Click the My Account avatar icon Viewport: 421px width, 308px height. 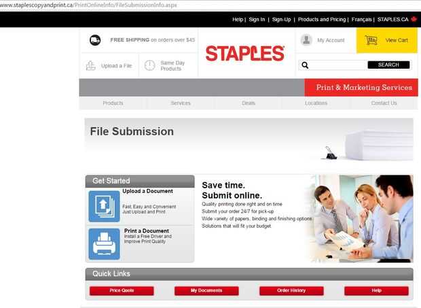306,40
